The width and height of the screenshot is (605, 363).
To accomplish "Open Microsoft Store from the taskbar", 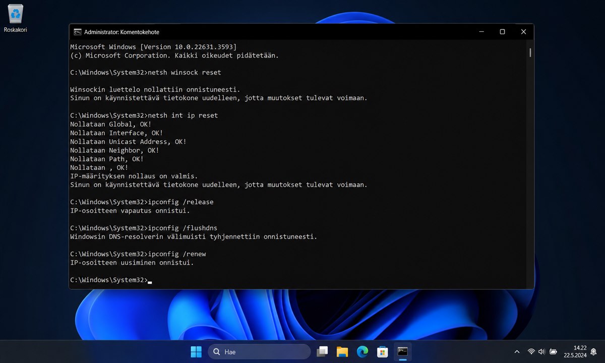I will 383,351.
